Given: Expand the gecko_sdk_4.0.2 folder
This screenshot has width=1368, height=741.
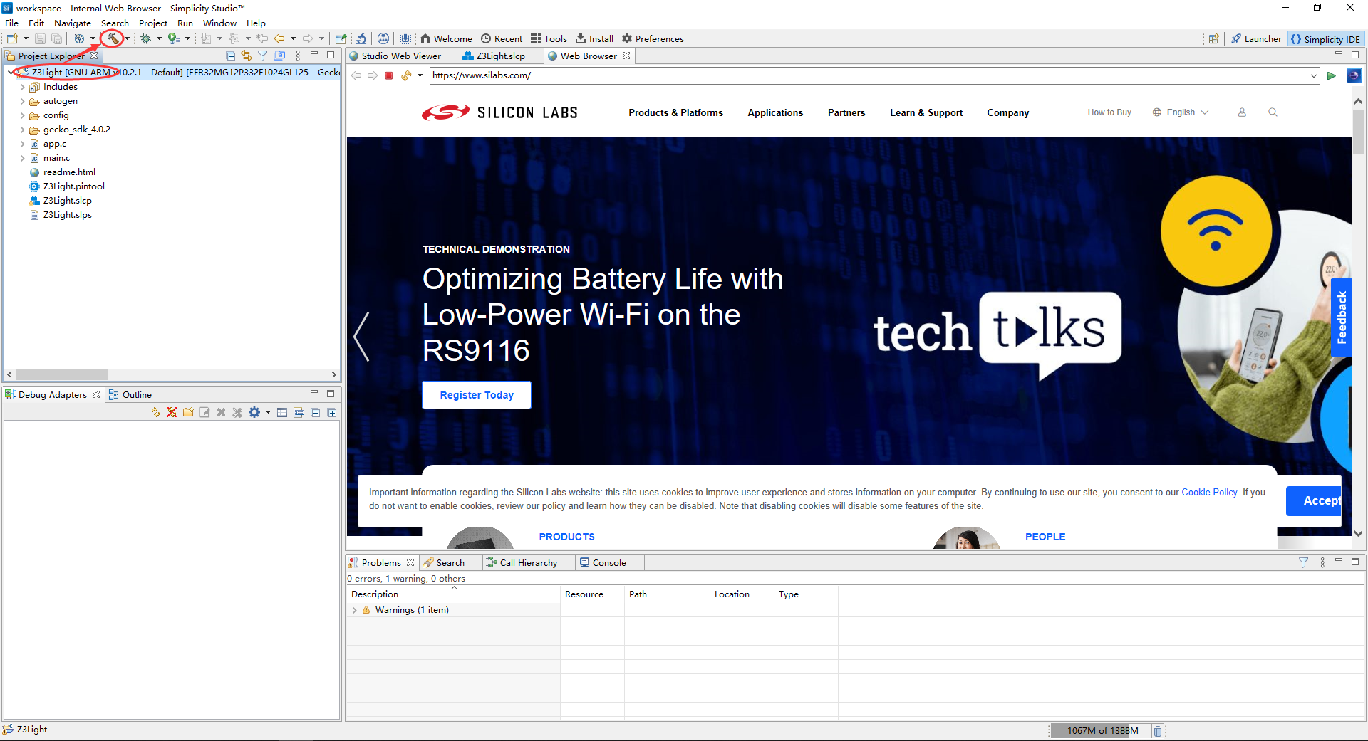Looking at the screenshot, I should pyautogui.click(x=22, y=130).
